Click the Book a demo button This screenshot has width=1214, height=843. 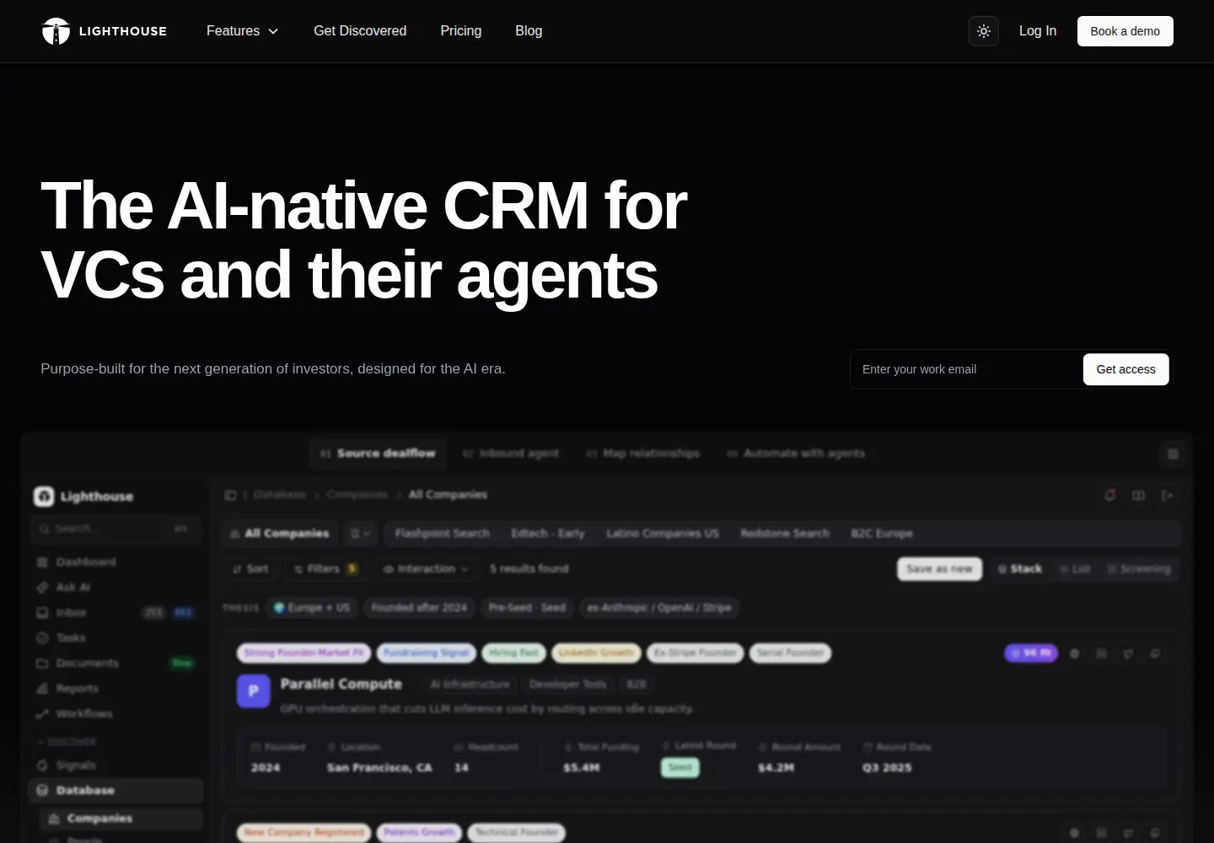tap(1125, 31)
